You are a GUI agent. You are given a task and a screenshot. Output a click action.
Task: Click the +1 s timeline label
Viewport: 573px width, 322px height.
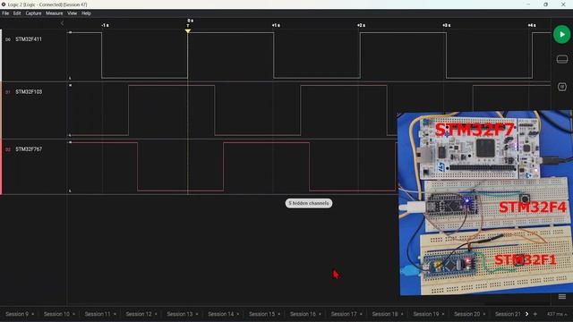click(x=276, y=25)
